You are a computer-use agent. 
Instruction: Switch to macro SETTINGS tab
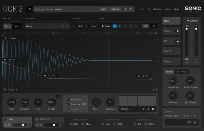[182, 72]
